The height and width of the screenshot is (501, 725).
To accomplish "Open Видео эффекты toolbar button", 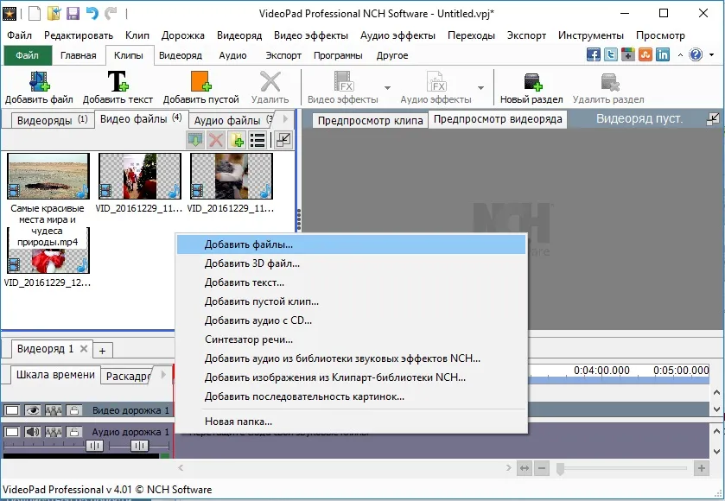I will coord(343,87).
